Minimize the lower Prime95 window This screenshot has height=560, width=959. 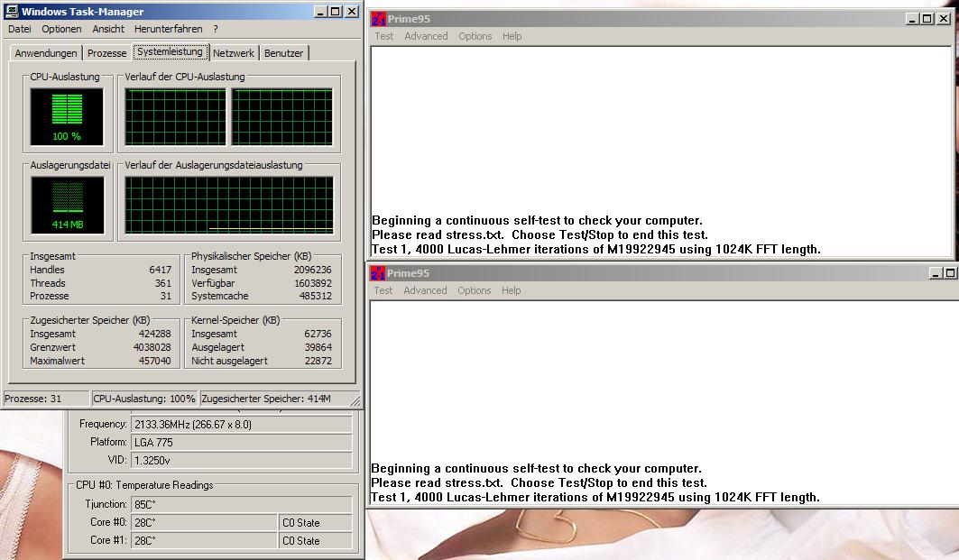pos(936,273)
